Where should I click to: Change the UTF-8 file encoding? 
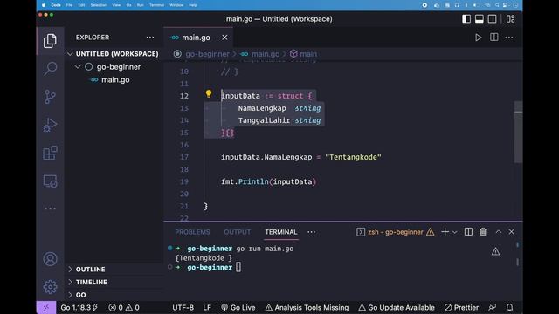click(x=183, y=308)
